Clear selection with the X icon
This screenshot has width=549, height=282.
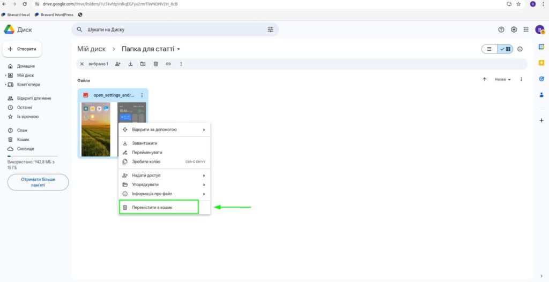[x=82, y=64]
